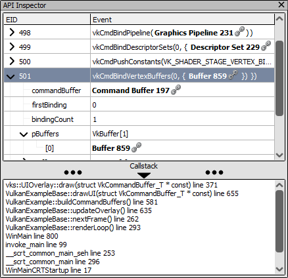288x278 pixels.
Task: Close the API Inspector panel
Action: coord(281,5)
